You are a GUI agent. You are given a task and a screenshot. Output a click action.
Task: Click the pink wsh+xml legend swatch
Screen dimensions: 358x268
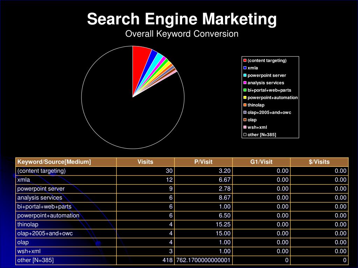[x=245, y=127]
